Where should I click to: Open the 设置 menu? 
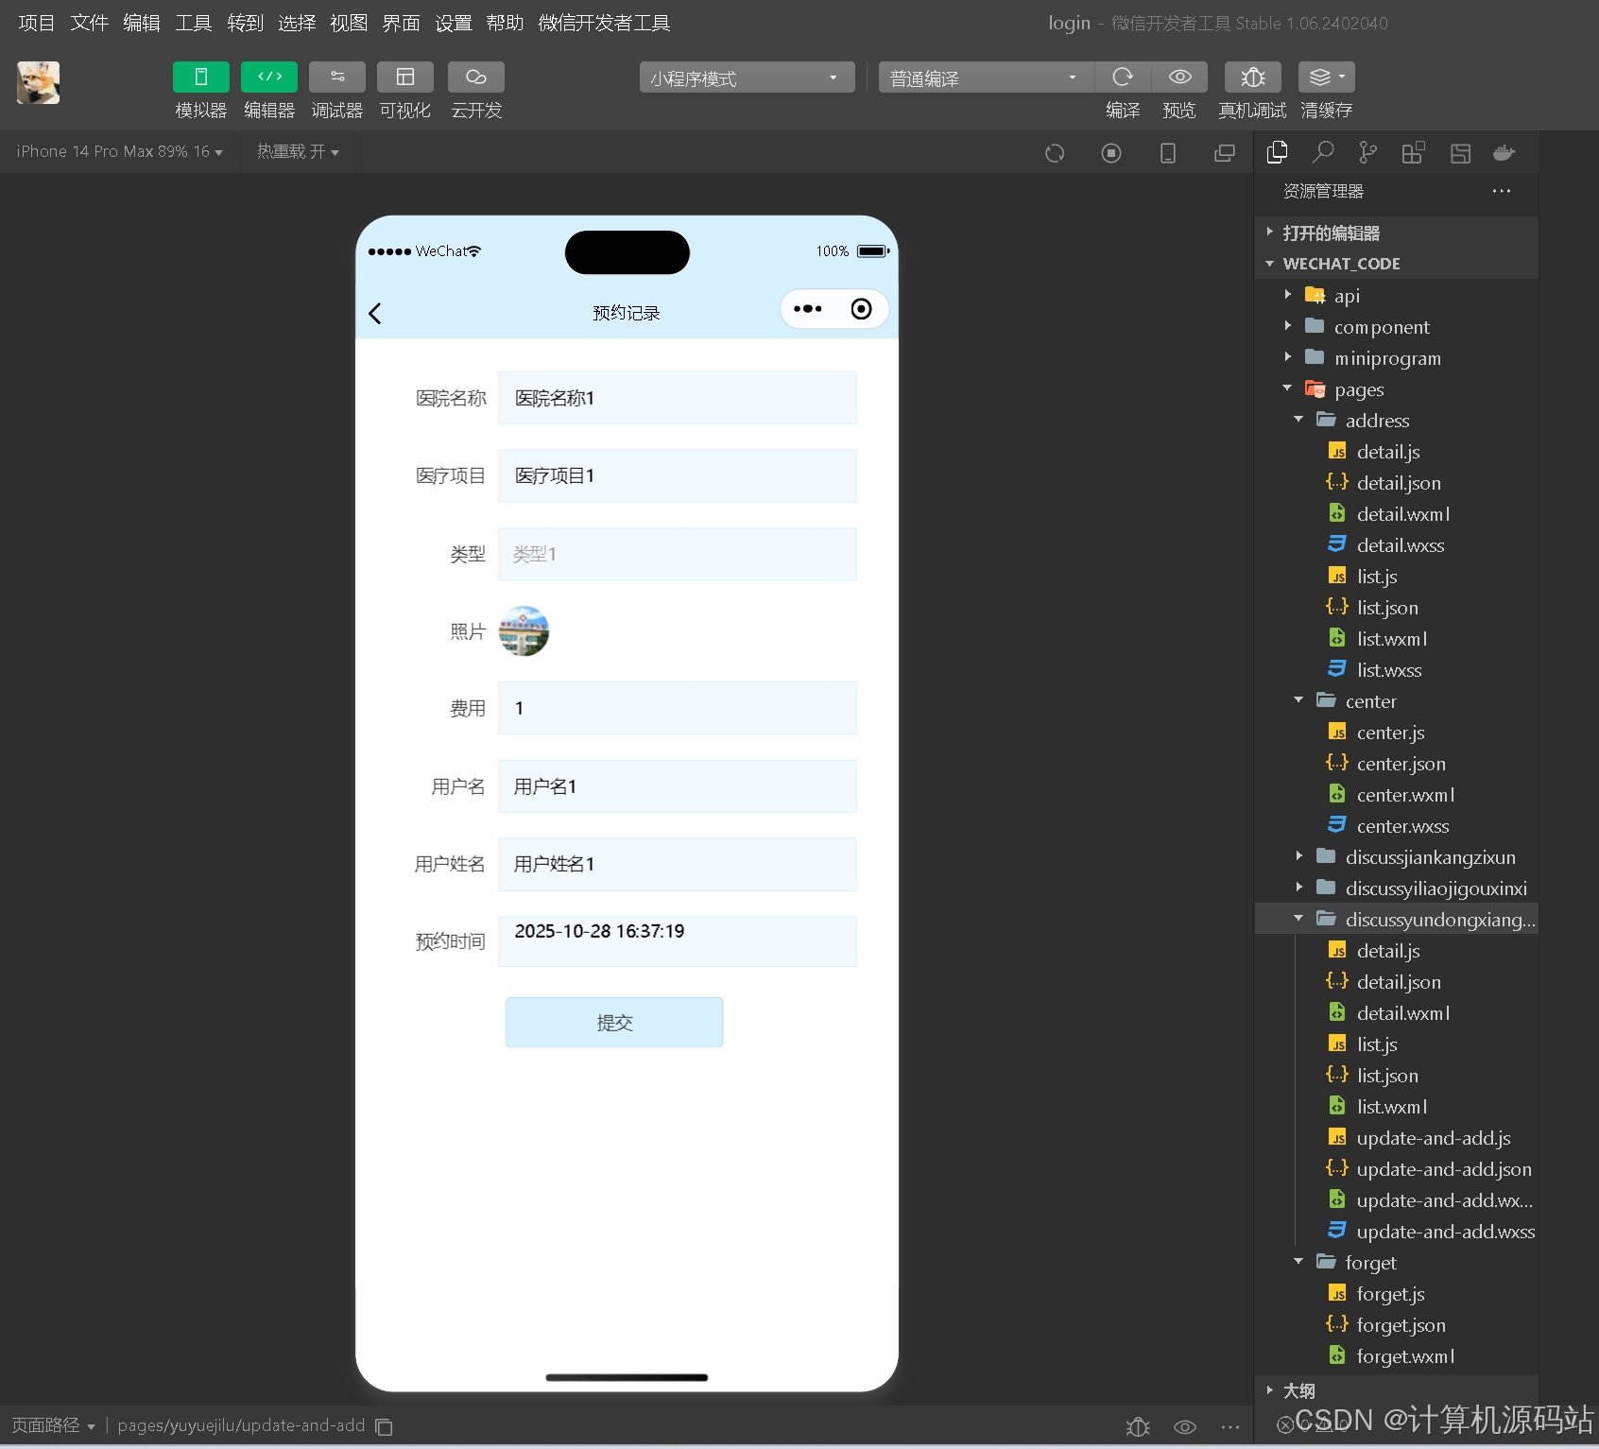(x=454, y=23)
